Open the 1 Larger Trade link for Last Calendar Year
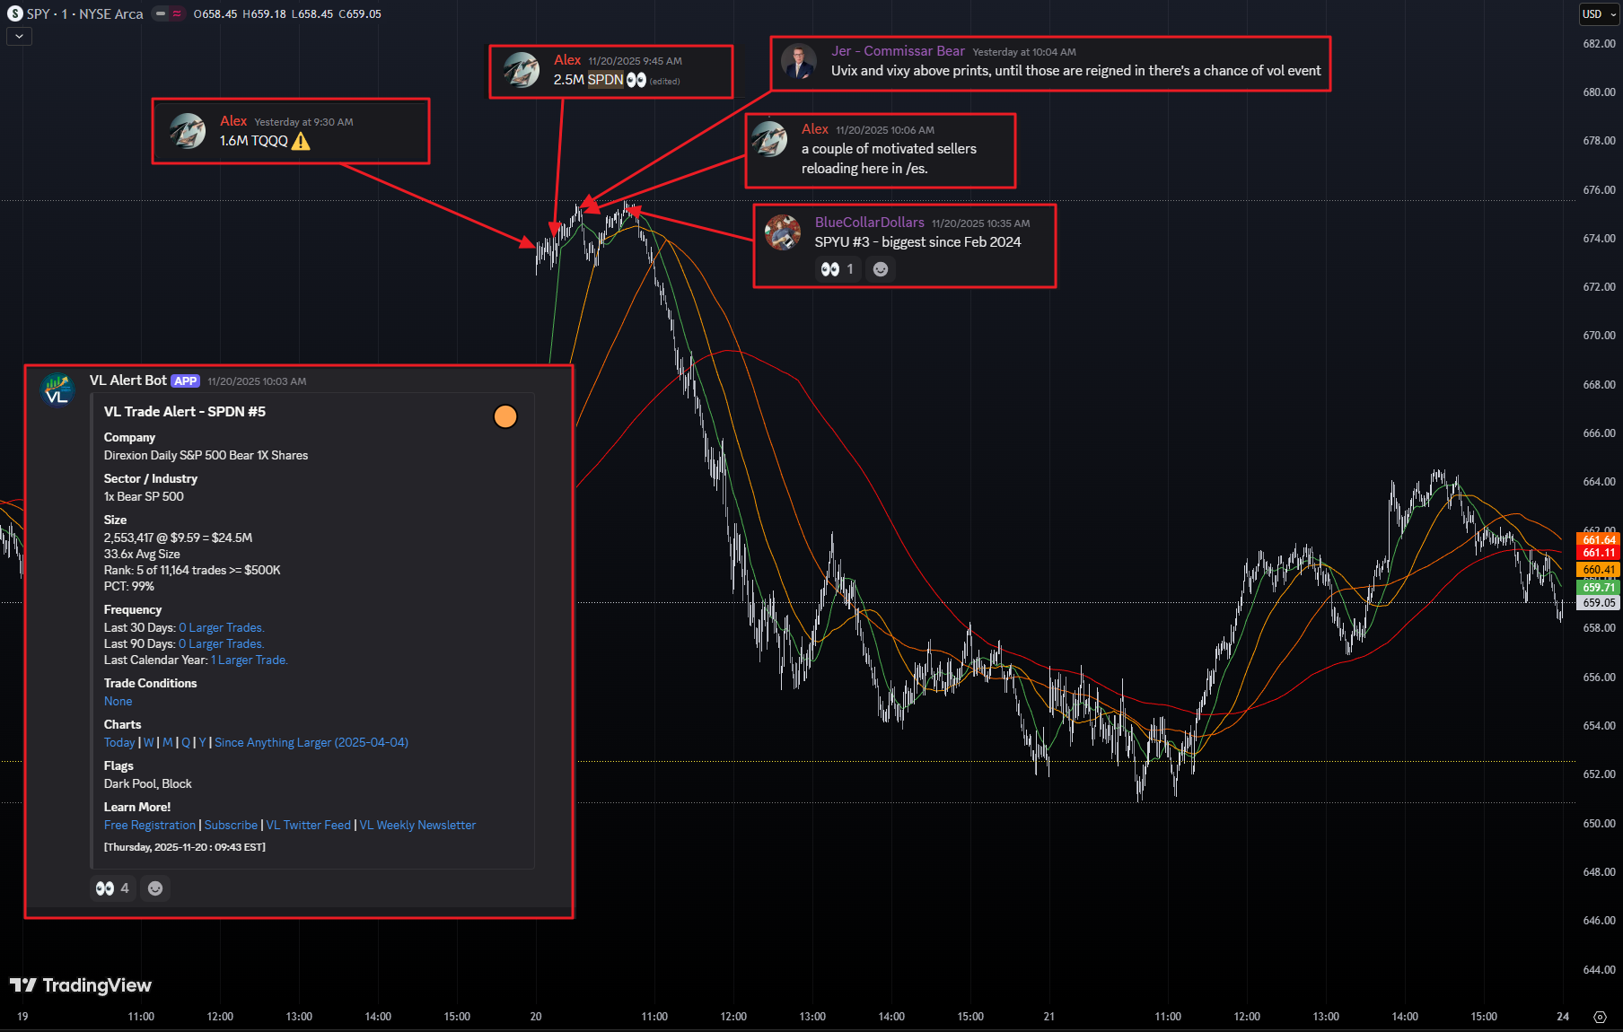Viewport: 1623px width, 1032px height. click(x=250, y=660)
